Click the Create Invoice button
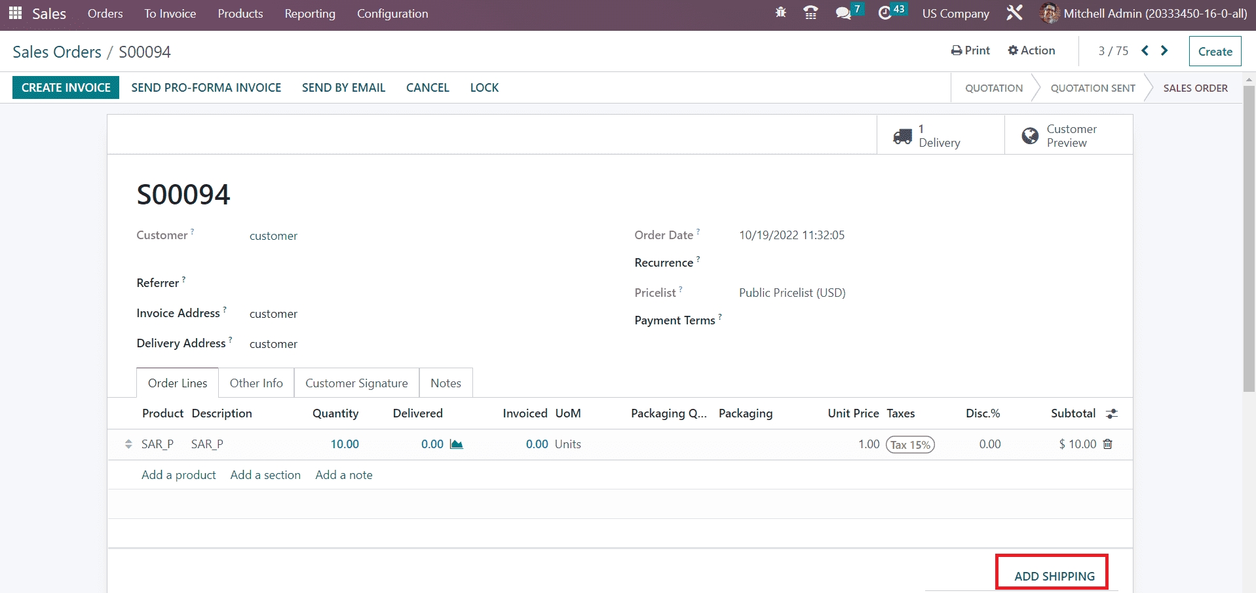This screenshot has height=593, width=1256. (66, 88)
